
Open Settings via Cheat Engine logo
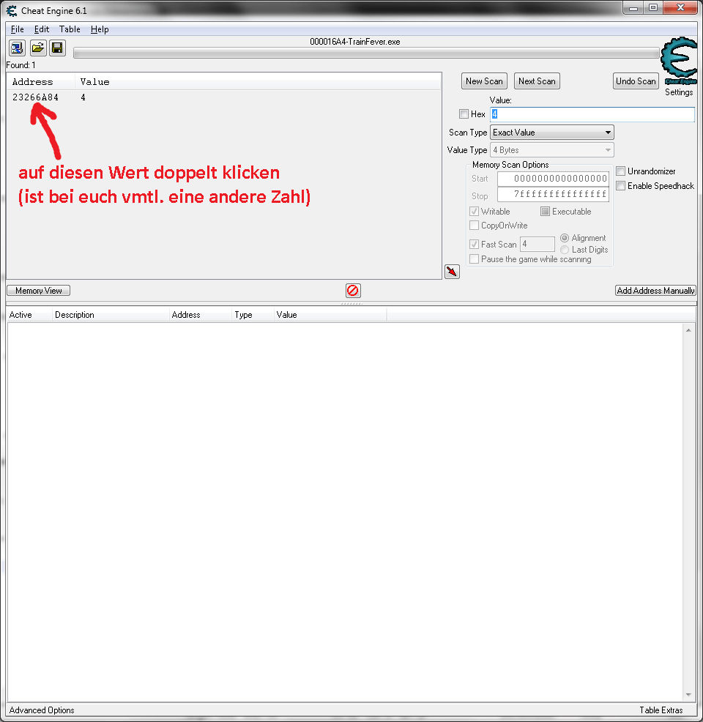coord(679,62)
